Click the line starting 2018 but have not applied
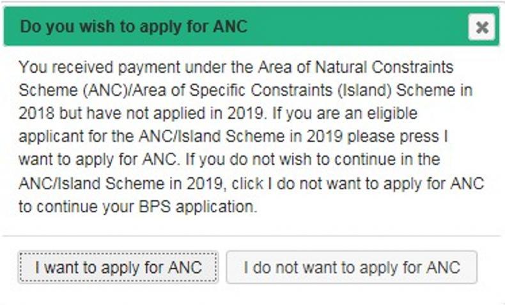 217,114
